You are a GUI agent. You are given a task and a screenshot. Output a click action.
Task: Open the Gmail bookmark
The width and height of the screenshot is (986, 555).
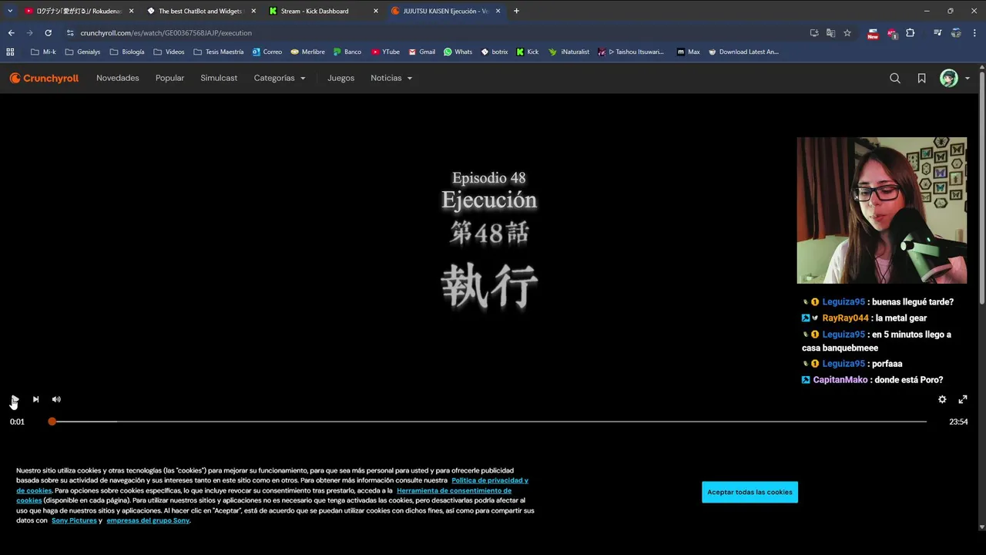421,52
